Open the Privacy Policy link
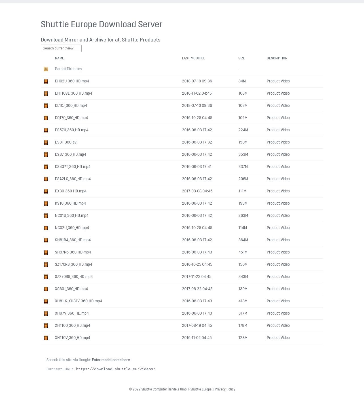This screenshot has height=397, width=364. (x=225, y=389)
